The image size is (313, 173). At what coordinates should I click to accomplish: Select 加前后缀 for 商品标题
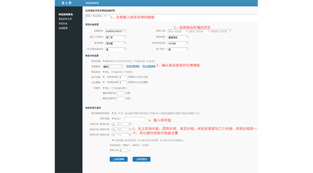135,61
